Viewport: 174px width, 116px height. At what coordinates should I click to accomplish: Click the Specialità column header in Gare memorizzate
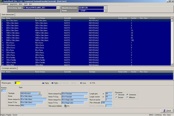click(76, 18)
